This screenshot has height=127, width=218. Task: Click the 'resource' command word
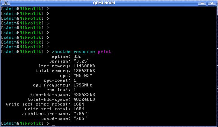pyautogui.click(x=84, y=52)
